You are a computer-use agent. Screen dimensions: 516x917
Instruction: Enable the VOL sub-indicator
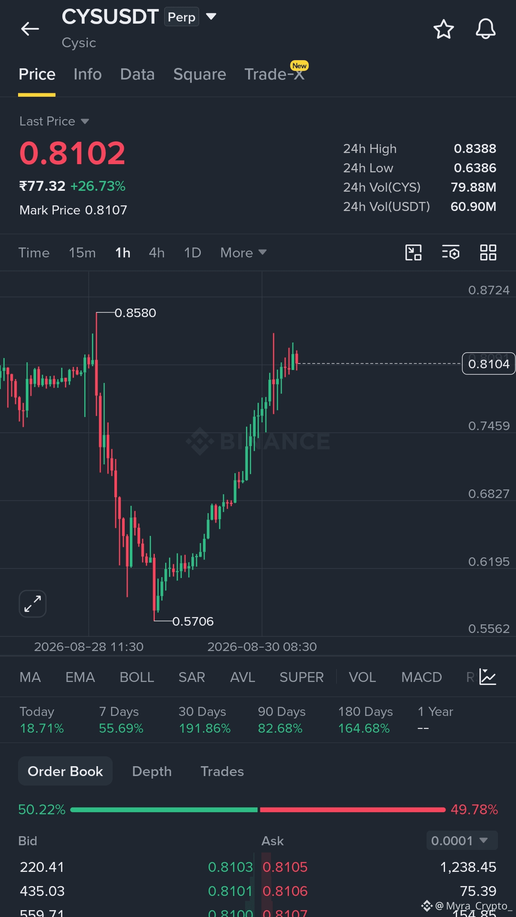coord(362,677)
